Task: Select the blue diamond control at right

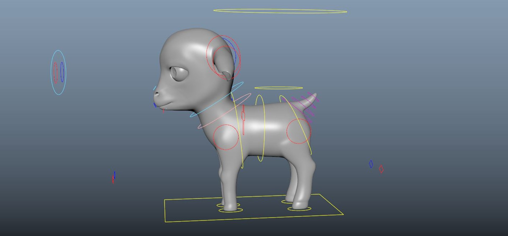Action: pos(371,164)
